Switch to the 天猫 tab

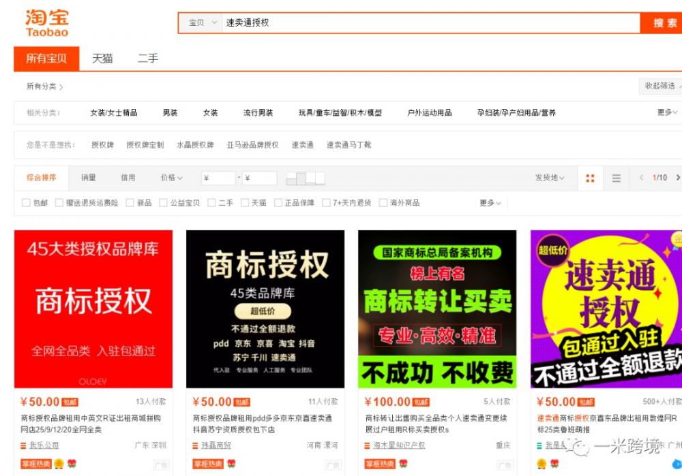tap(102, 59)
